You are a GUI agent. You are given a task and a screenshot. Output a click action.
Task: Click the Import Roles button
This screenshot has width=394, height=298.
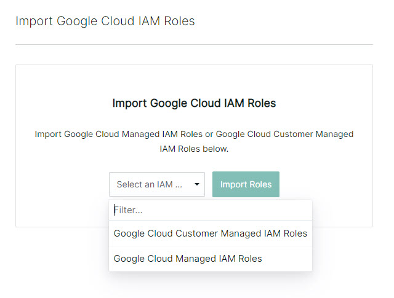246,184
